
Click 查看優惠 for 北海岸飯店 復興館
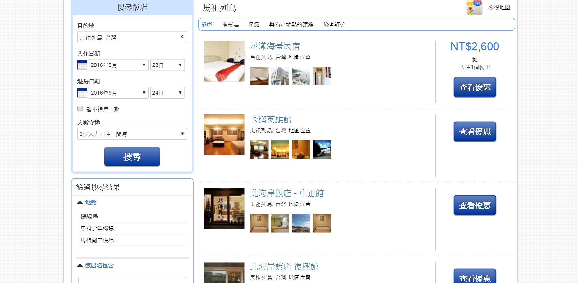(x=475, y=277)
